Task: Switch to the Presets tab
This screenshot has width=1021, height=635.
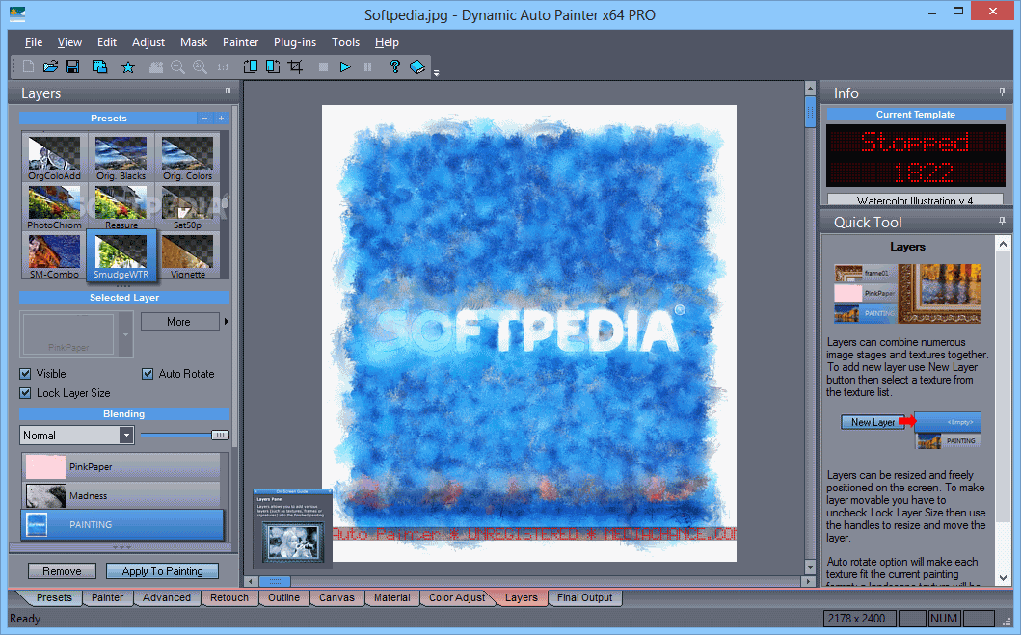Action: [53, 598]
